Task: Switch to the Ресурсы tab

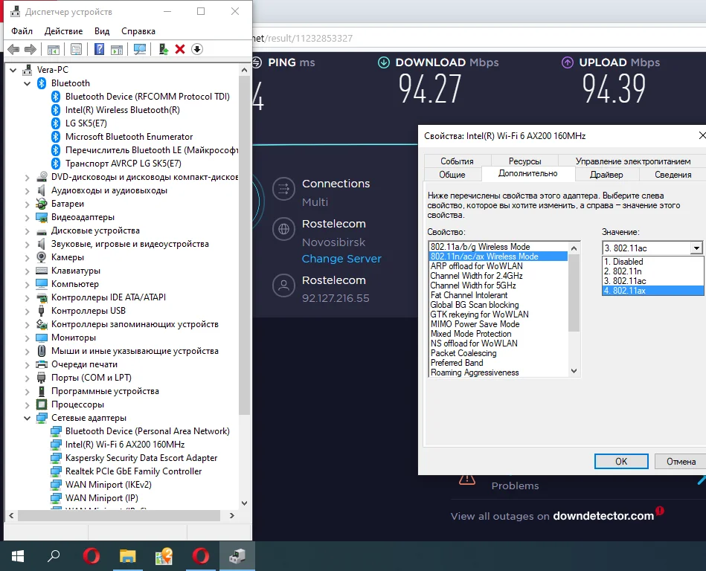Action: [524, 161]
